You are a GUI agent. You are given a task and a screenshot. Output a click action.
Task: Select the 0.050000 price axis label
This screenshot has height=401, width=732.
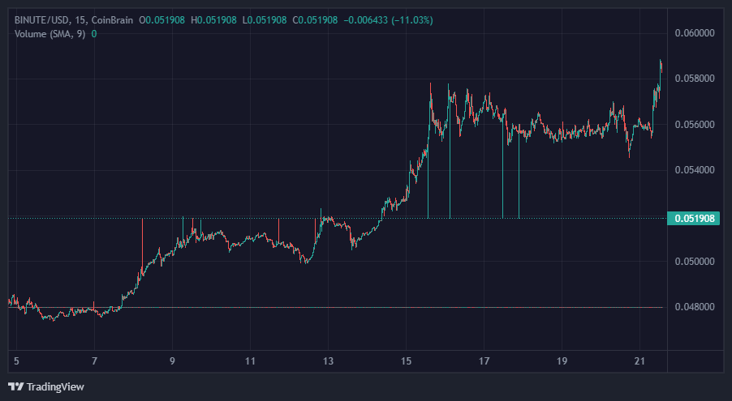[x=695, y=261]
